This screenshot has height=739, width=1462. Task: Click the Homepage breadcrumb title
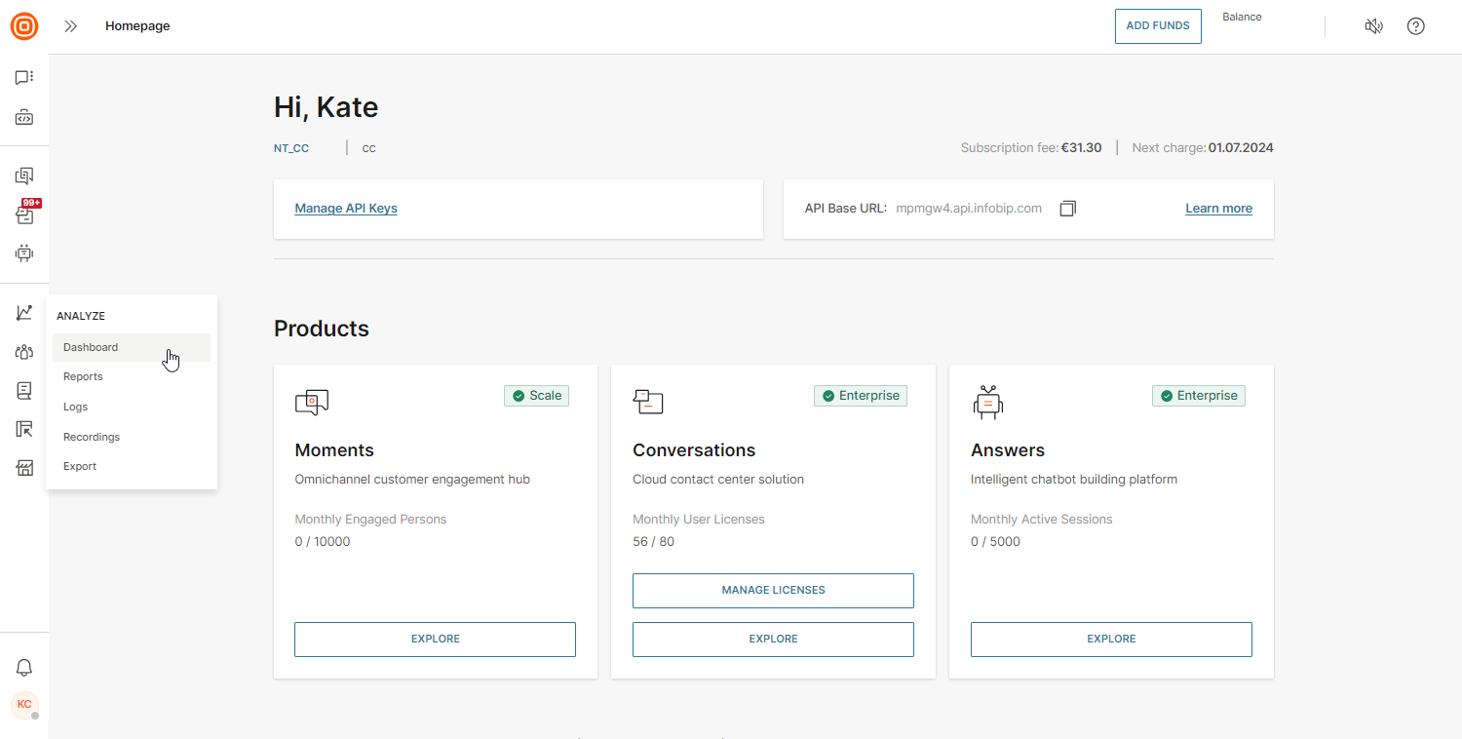[137, 26]
